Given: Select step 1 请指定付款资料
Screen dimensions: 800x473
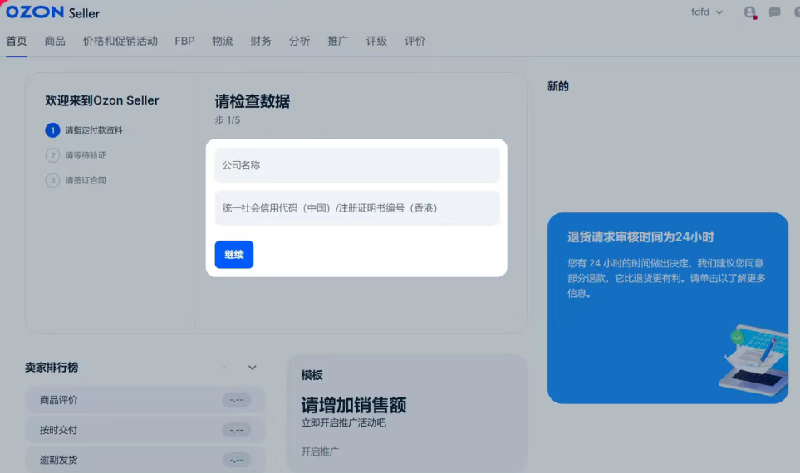Looking at the screenshot, I should [x=84, y=130].
